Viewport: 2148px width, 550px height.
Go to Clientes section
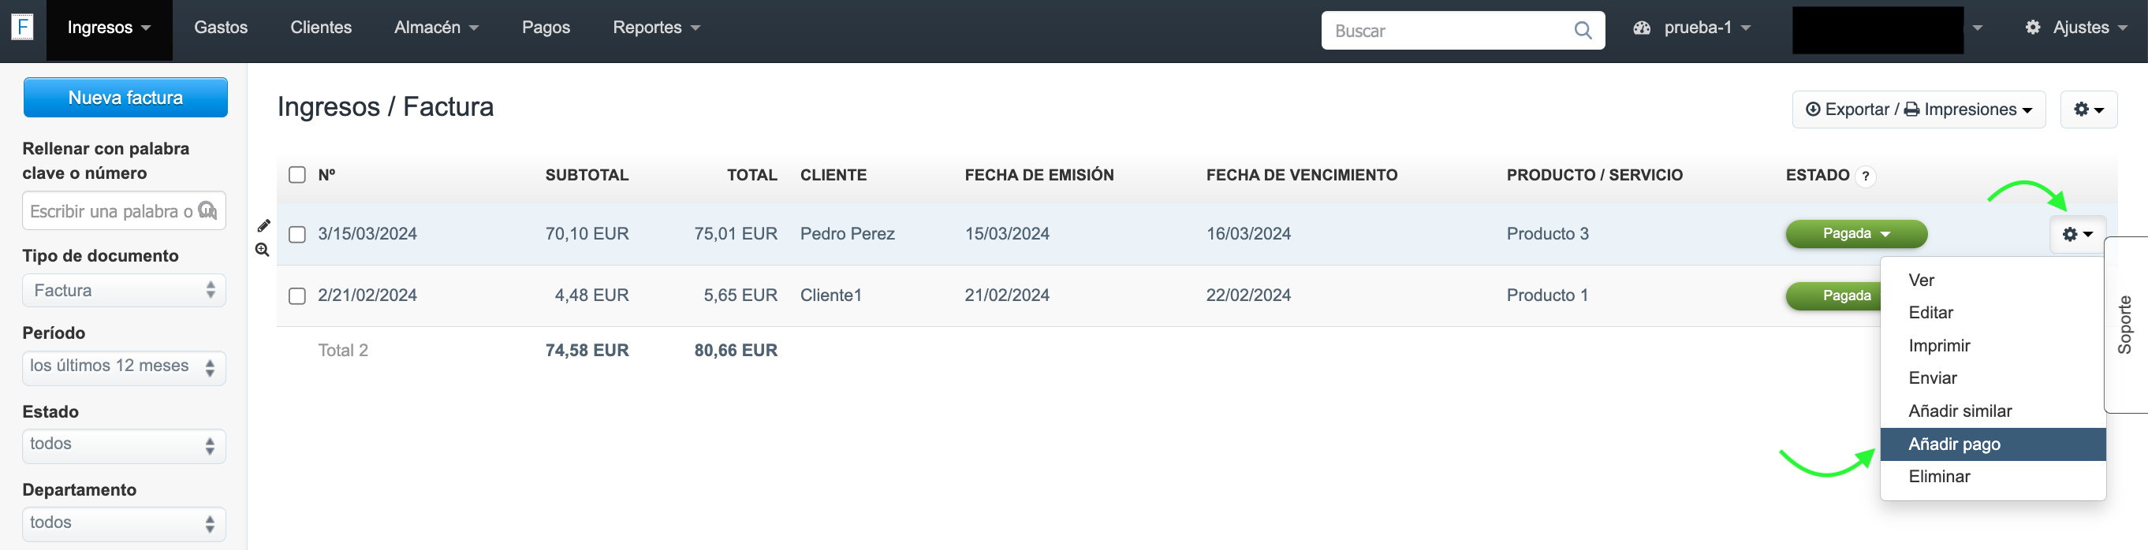tap(321, 28)
